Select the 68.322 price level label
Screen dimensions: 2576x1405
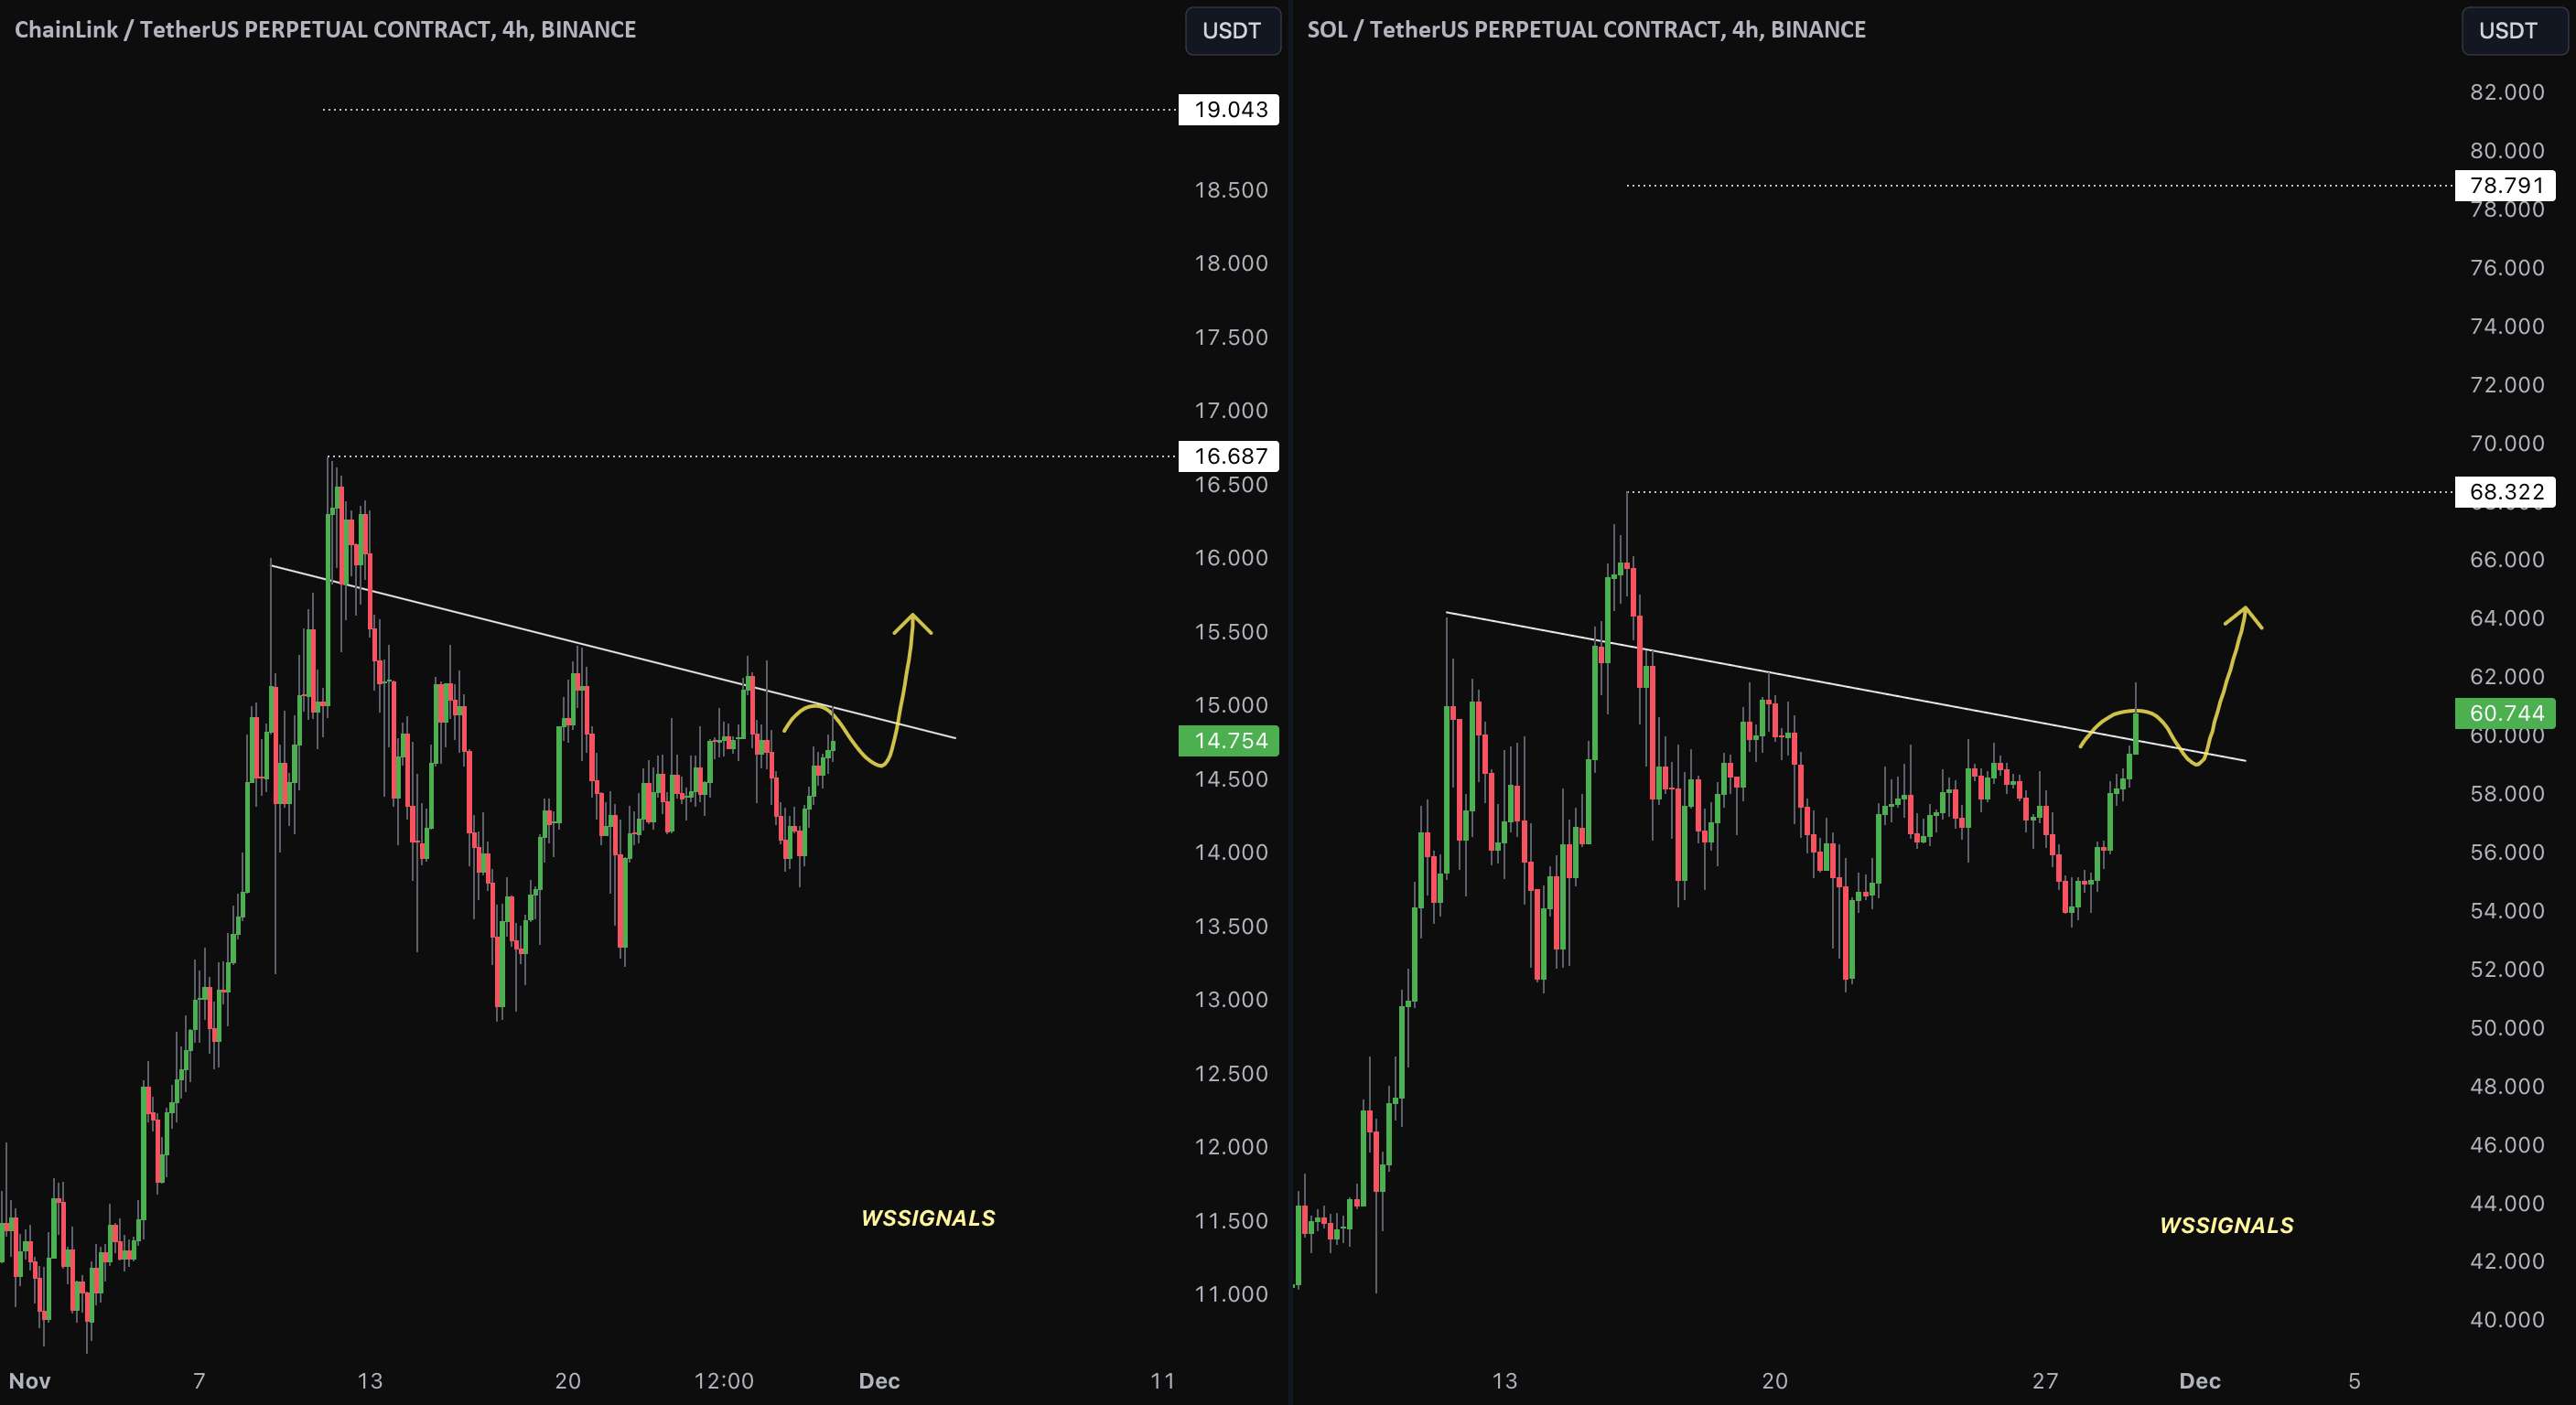2505,491
